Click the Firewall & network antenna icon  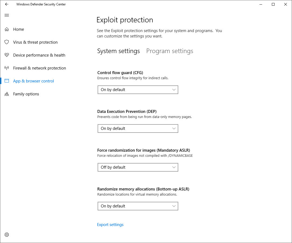pyautogui.click(x=7, y=68)
